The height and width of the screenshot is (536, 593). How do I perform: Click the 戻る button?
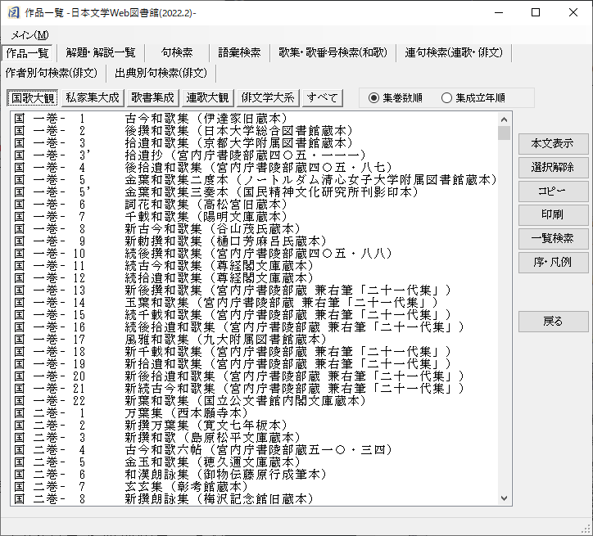pyautogui.click(x=553, y=322)
